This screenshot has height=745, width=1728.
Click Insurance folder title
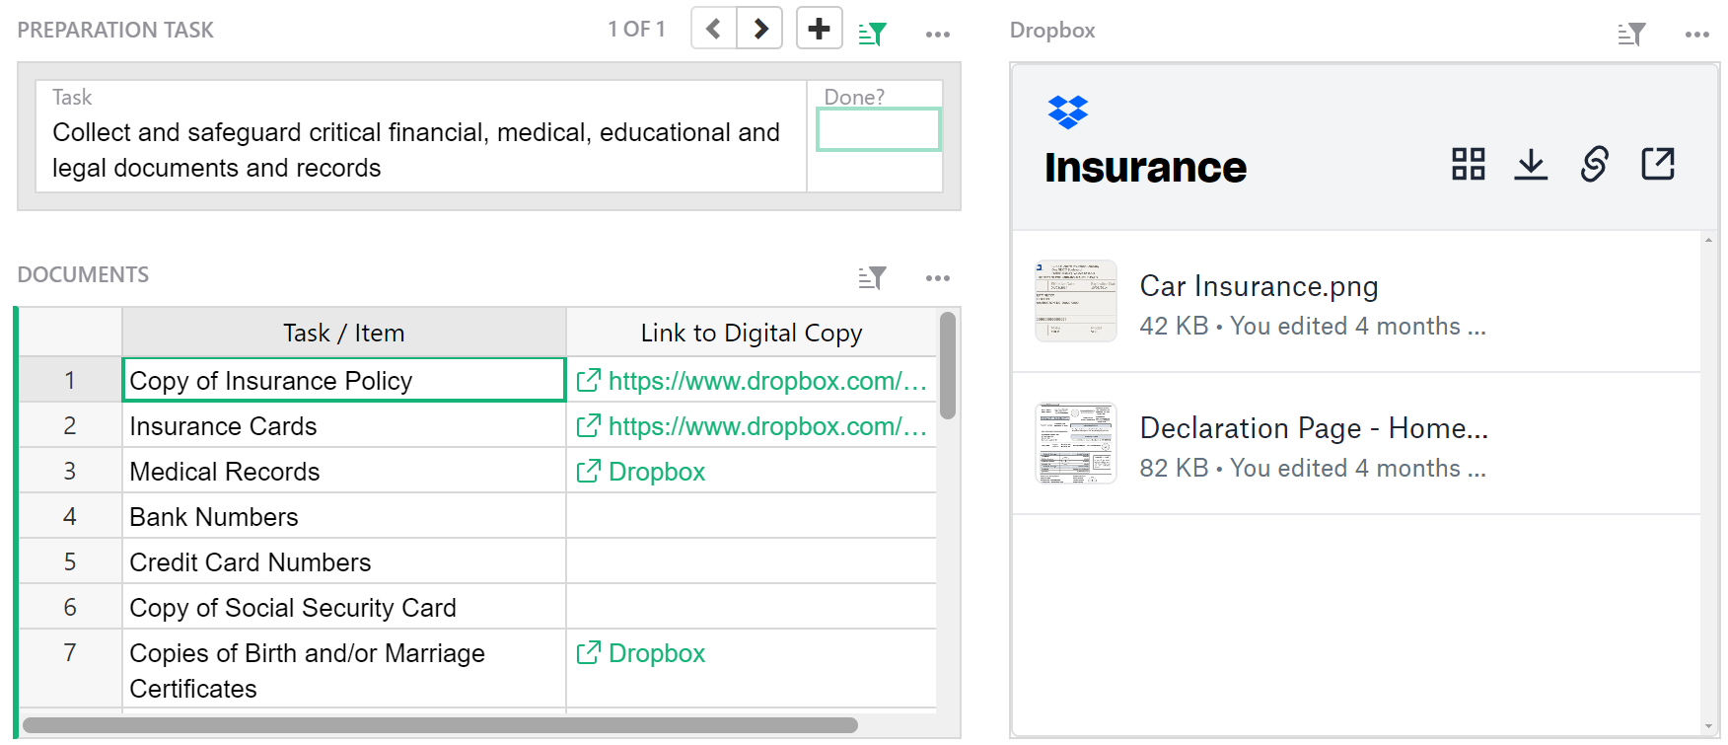coord(1145,168)
